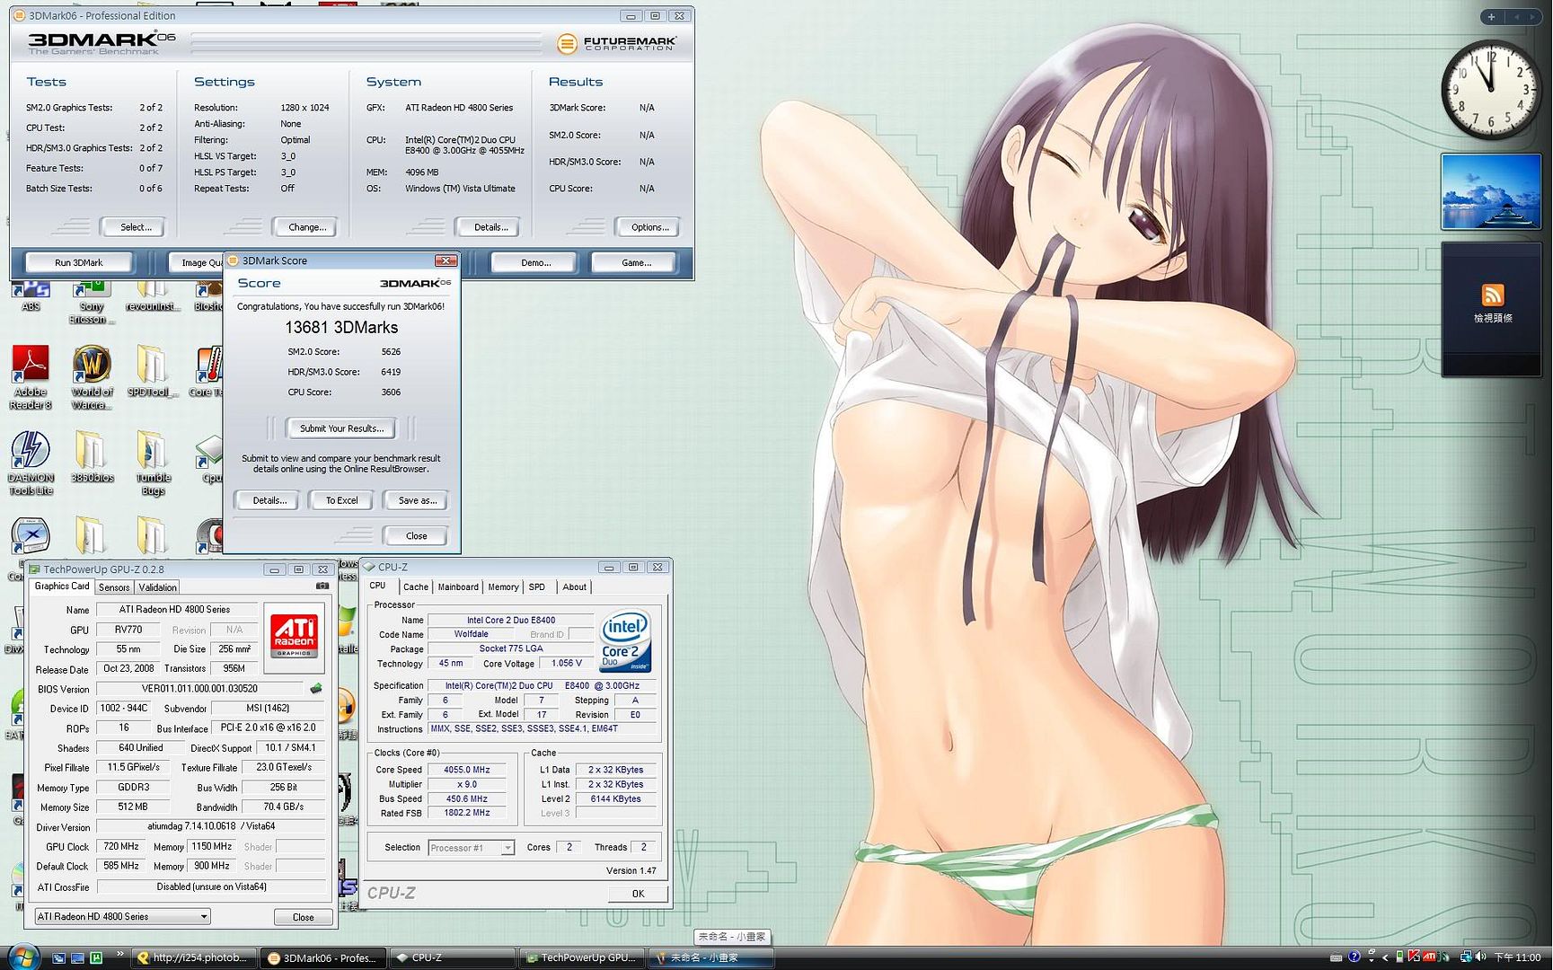The height and width of the screenshot is (970, 1553).
Task: Click the OK button in CPU-Z
Action: pos(638,894)
